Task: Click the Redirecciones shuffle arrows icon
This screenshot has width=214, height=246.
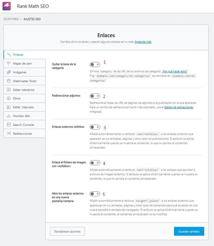Action: pyautogui.click(x=9, y=134)
